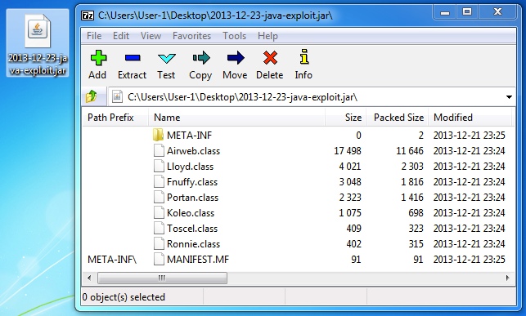Select the MANIFEST.MF file name

pyautogui.click(x=198, y=260)
